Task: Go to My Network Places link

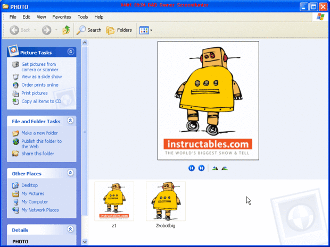Action: (40, 210)
